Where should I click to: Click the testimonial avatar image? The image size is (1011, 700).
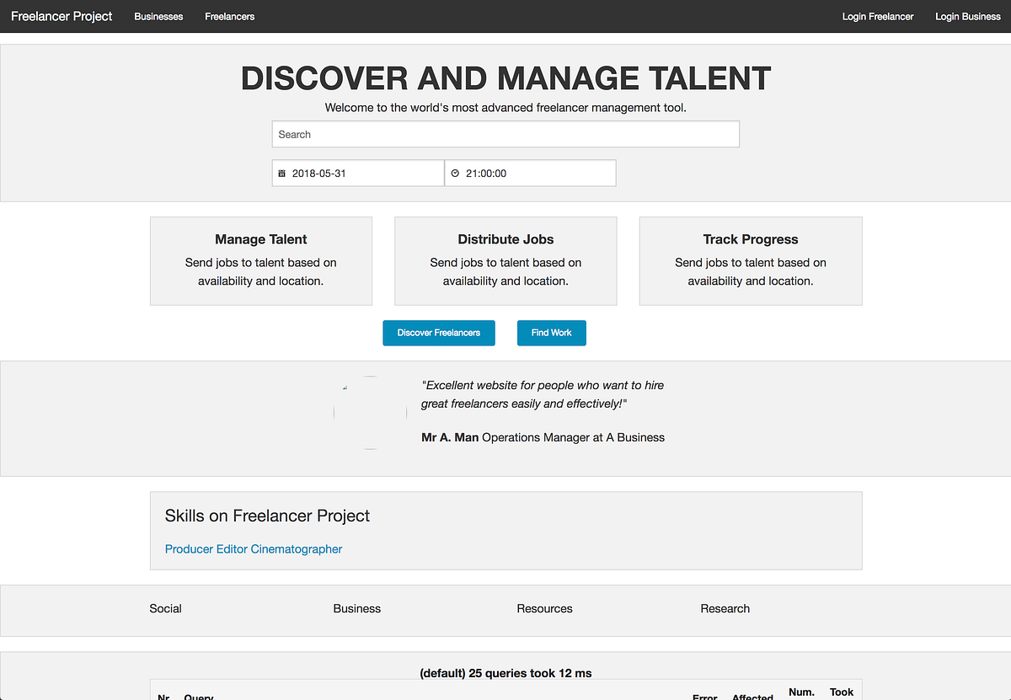[371, 413]
